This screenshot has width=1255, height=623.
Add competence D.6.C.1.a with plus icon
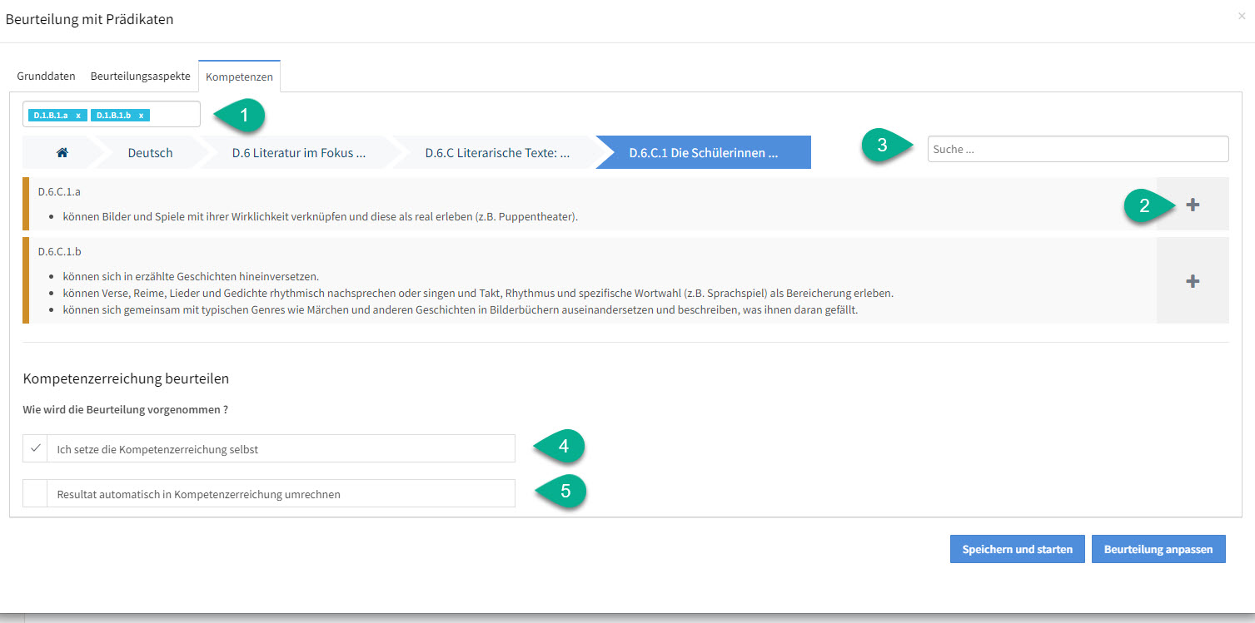1193,204
